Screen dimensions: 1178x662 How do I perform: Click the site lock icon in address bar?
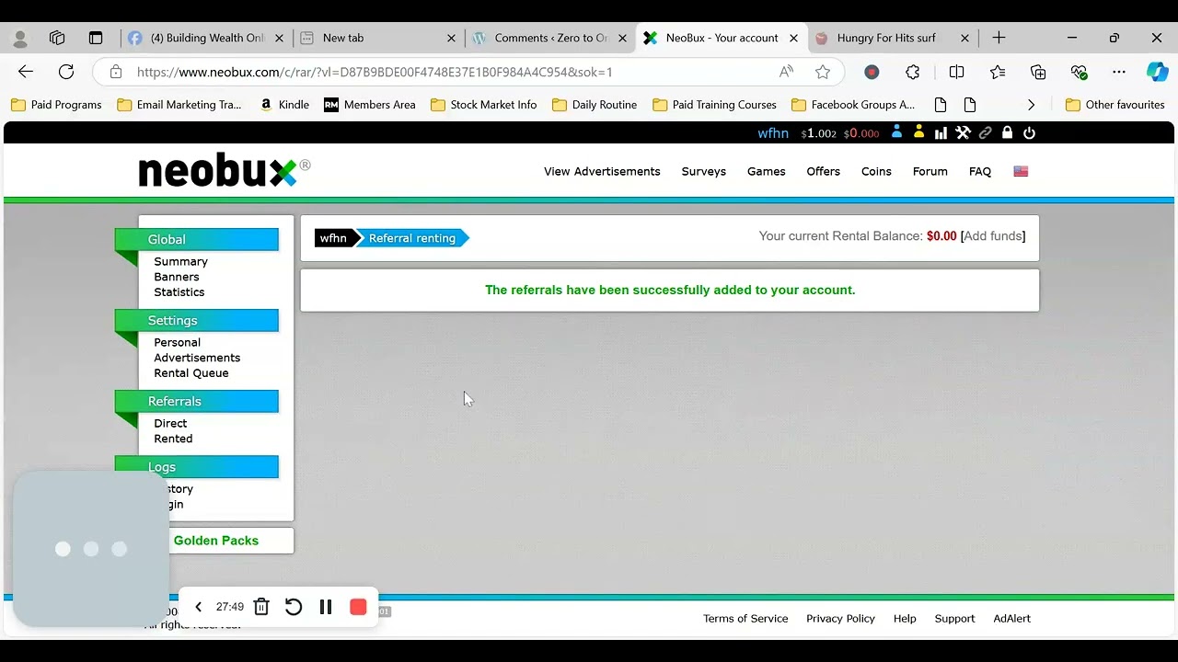[x=115, y=72]
